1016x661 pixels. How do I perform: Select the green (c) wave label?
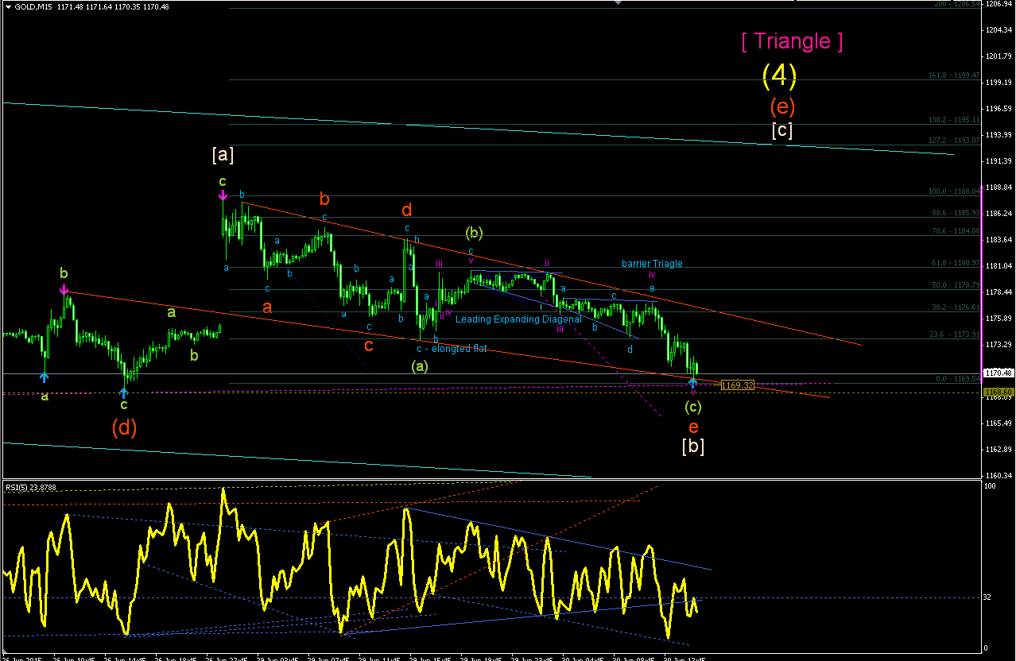[693, 407]
